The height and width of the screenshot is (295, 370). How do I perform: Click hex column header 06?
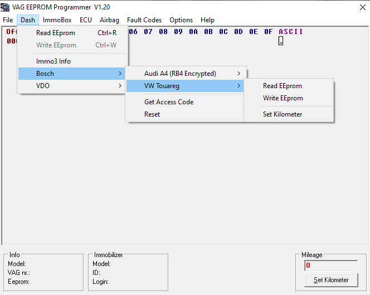133,32
